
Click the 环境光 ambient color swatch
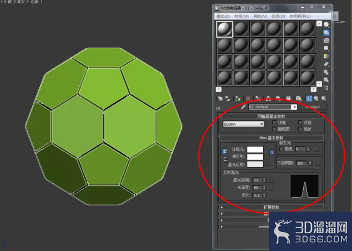pyautogui.click(x=255, y=149)
